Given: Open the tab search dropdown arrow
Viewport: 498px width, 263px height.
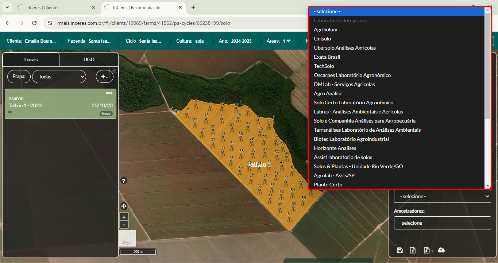Looking at the screenshot, I should (x=7, y=7).
